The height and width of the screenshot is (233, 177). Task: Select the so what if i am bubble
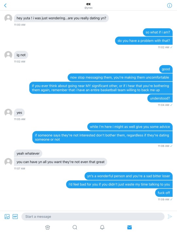point(158,32)
